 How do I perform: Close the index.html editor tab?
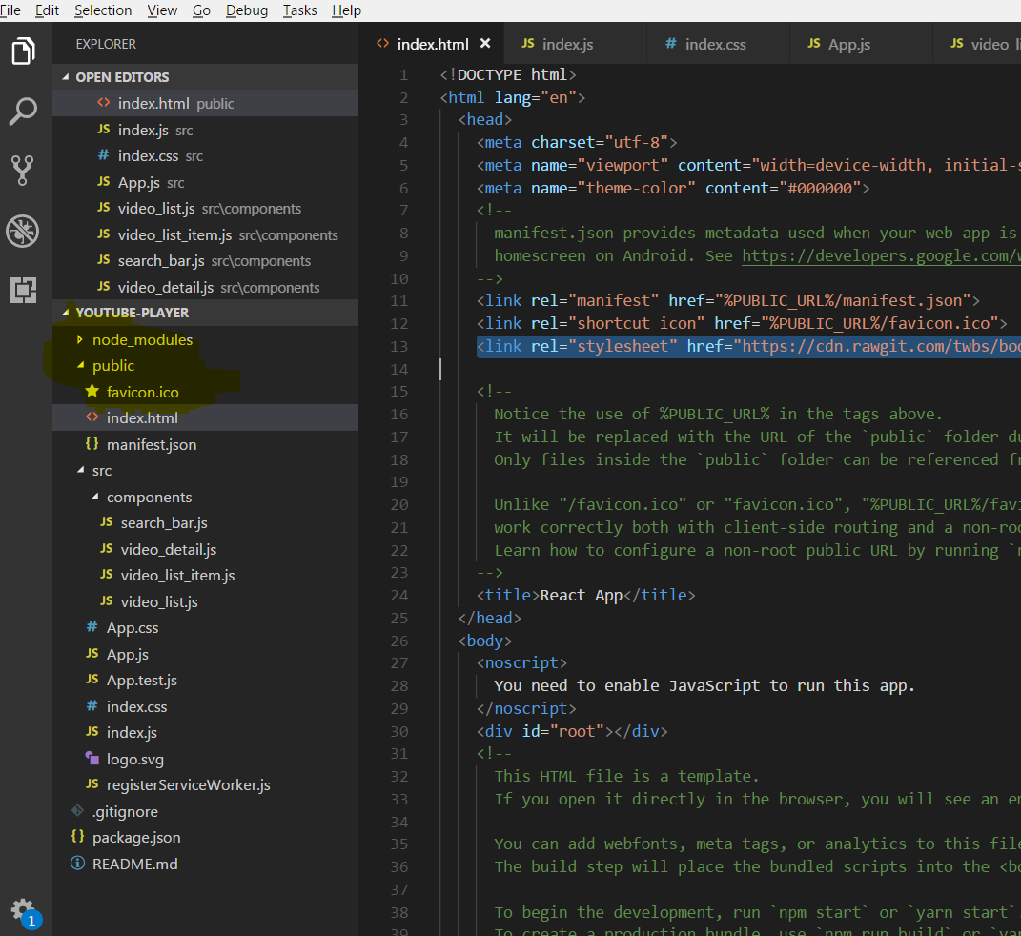485,44
